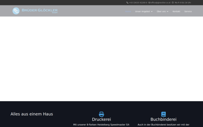The width and height of the screenshot is (203, 127).
Task: Click the Brüder Glöckler GmbH logo text
Action: (40, 11)
